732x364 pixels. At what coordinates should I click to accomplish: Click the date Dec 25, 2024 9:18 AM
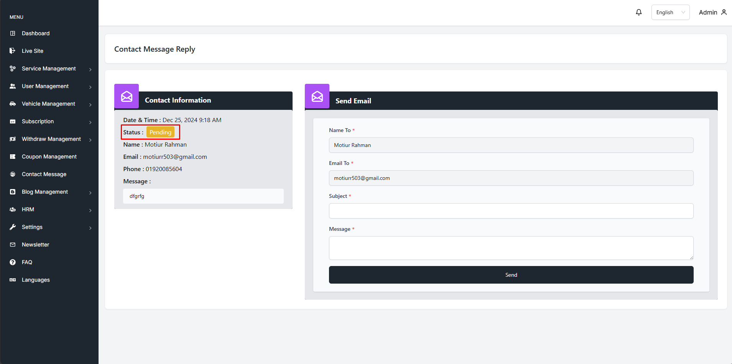192,120
